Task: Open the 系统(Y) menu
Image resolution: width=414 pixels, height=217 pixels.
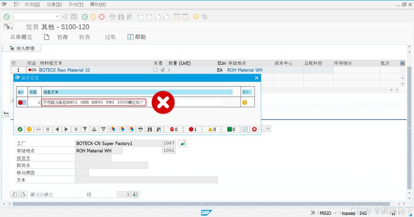Action: (x=76, y=4)
